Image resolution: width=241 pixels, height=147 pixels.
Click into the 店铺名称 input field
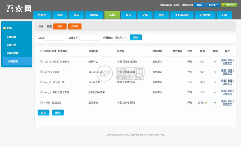(90, 38)
